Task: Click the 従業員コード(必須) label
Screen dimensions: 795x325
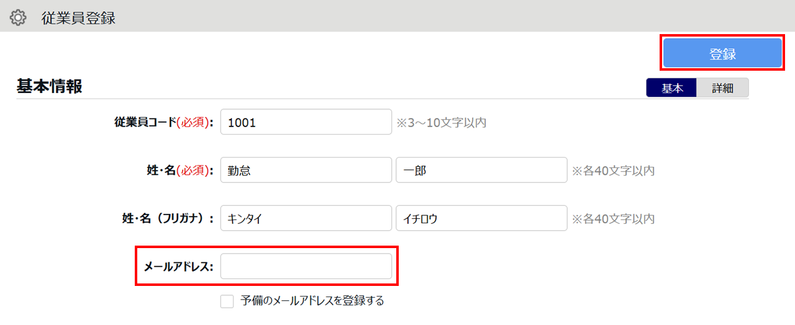Action: [164, 123]
